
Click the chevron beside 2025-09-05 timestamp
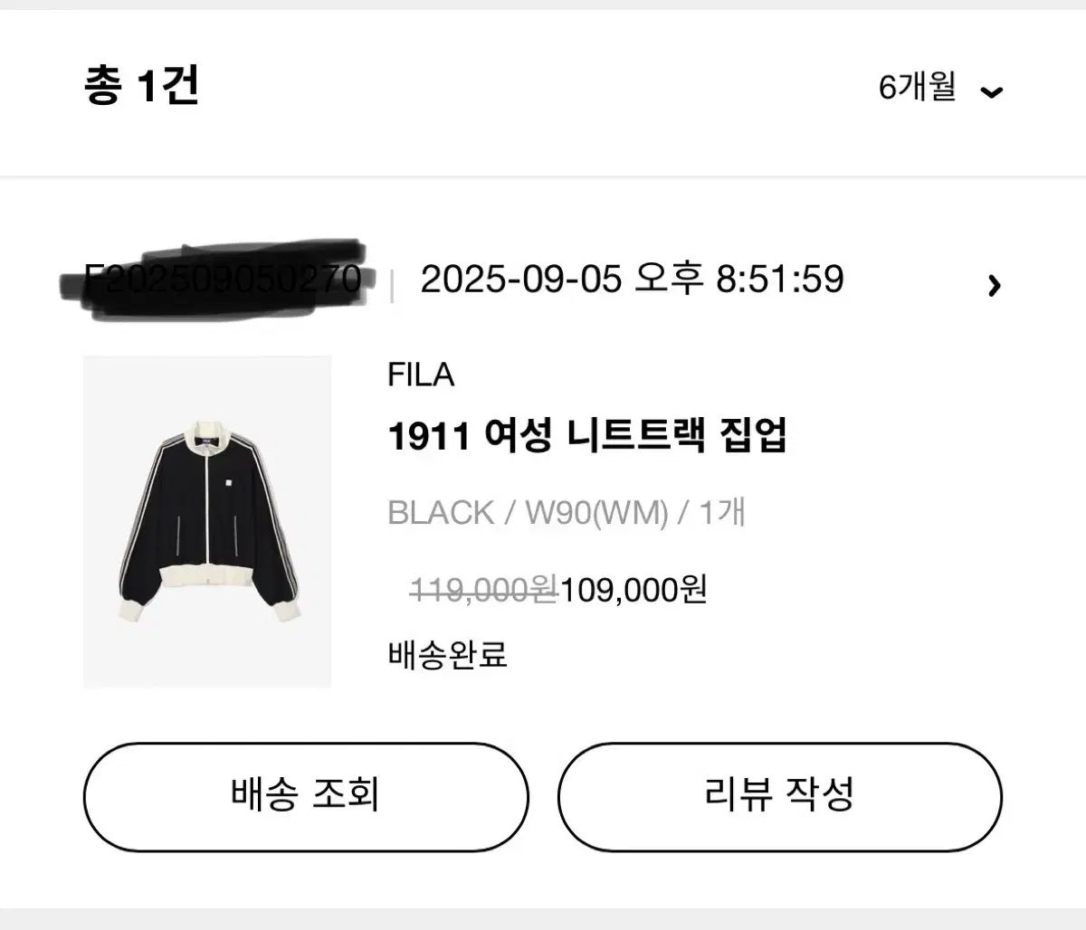pos(995,285)
